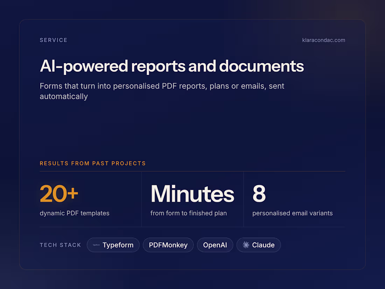Viewport: 385px width, 289px height.
Task: Click the TECH STACK label
Action: point(61,245)
